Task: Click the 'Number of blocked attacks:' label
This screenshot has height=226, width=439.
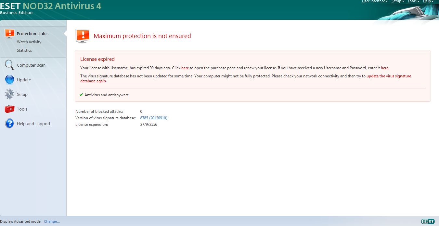Action: pyautogui.click(x=99, y=112)
